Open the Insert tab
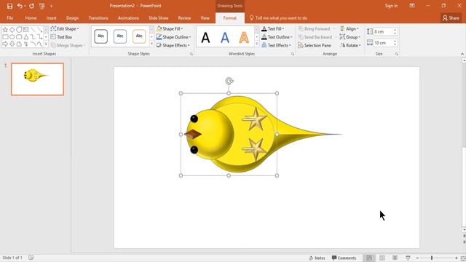Image resolution: width=466 pixels, height=262 pixels. pos(52,18)
